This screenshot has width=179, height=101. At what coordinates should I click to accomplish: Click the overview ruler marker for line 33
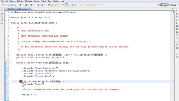pyautogui.click(x=173, y=94)
